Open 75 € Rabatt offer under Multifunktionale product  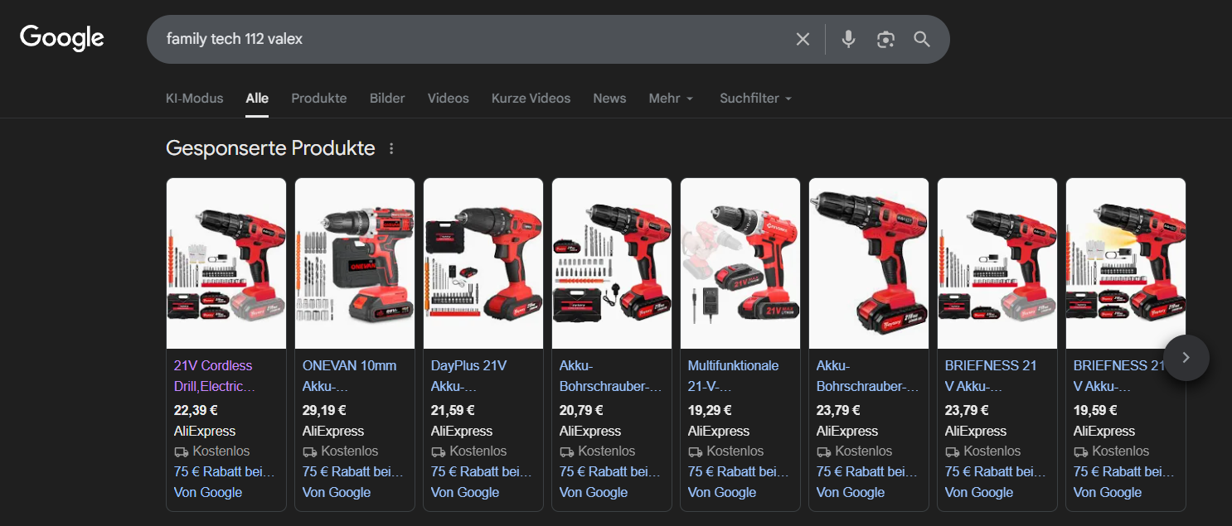[738, 471]
